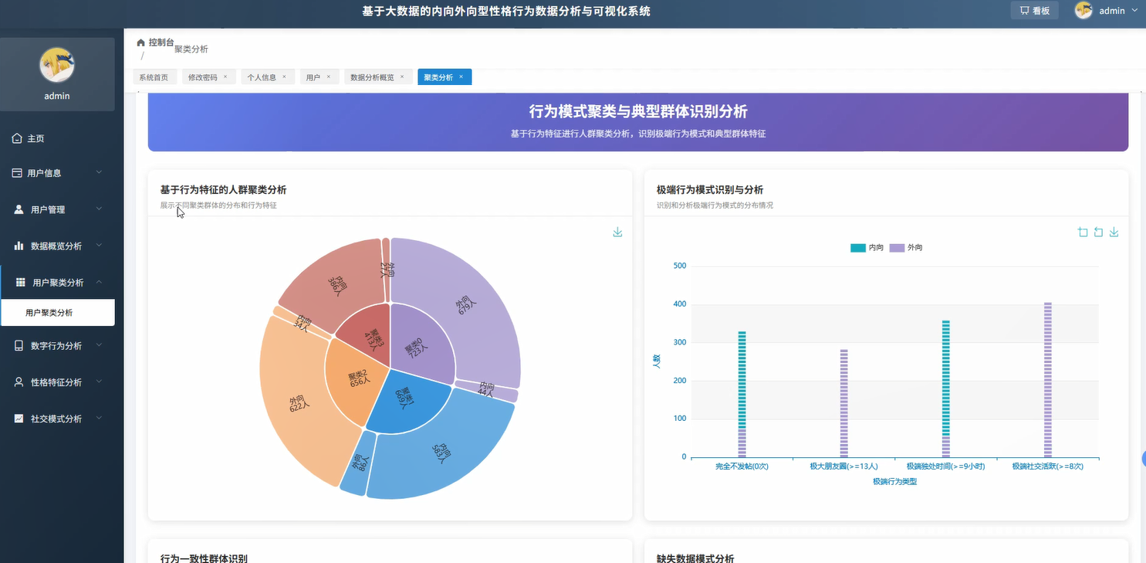Open the admin account dropdown arrow

(x=1134, y=11)
